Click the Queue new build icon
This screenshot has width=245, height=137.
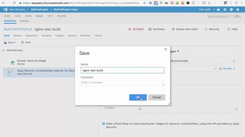pyautogui.click(x=173, y=29)
